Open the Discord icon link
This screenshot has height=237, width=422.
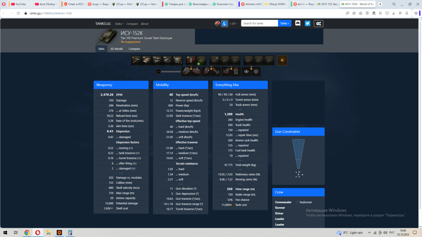[298, 24]
